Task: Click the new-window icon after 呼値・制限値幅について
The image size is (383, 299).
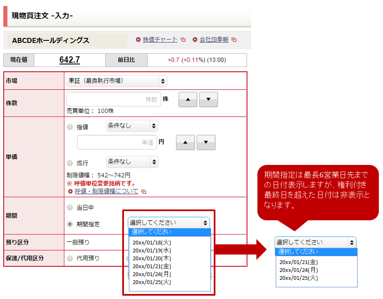Action: coord(144,192)
